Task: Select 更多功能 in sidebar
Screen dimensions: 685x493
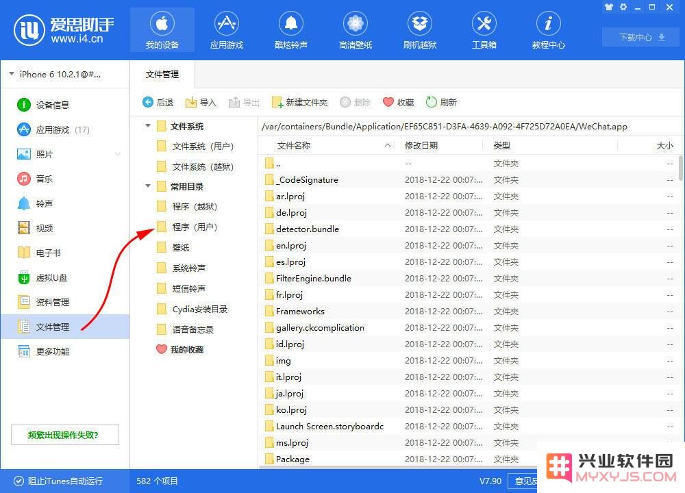Action: [64, 351]
